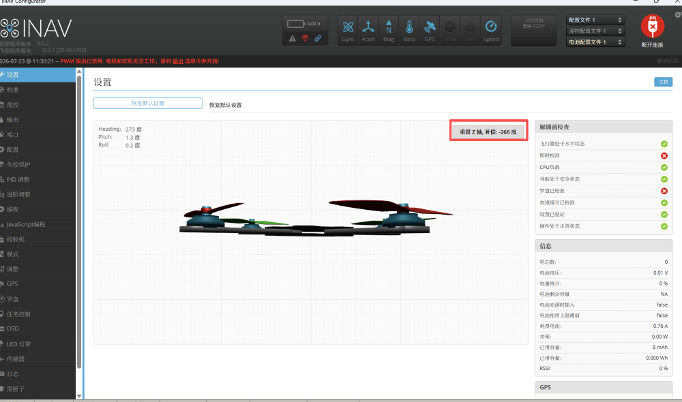Open the 调整 sidebar tab
The width and height of the screenshot is (682, 402).
pos(38,269)
